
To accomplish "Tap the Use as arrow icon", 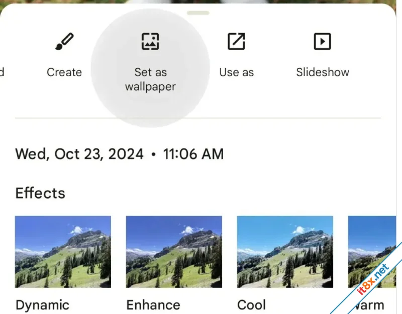I will click(x=236, y=41).
